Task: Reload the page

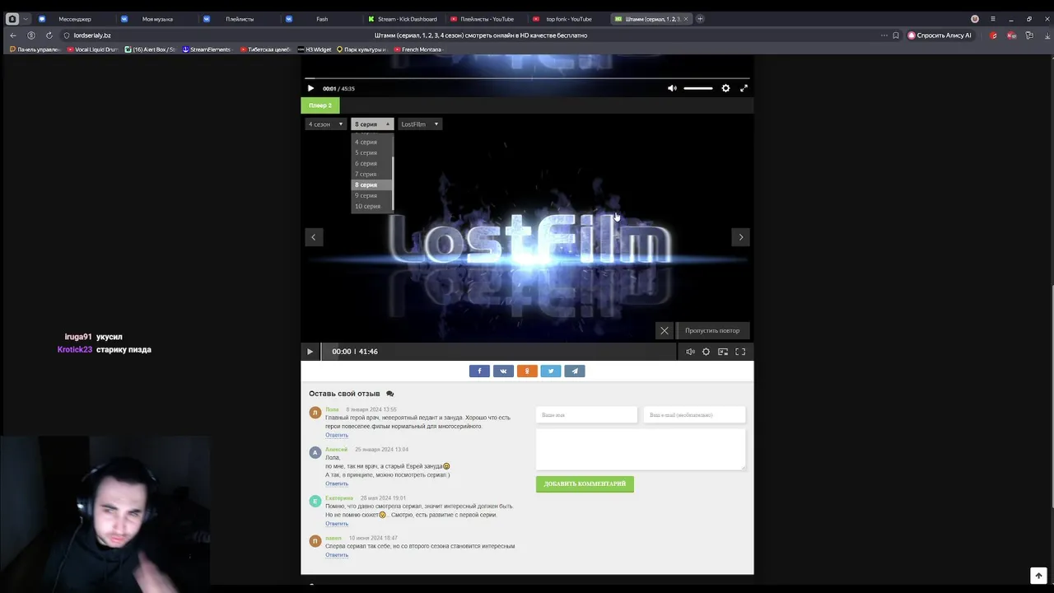Action: pos(49,35)
